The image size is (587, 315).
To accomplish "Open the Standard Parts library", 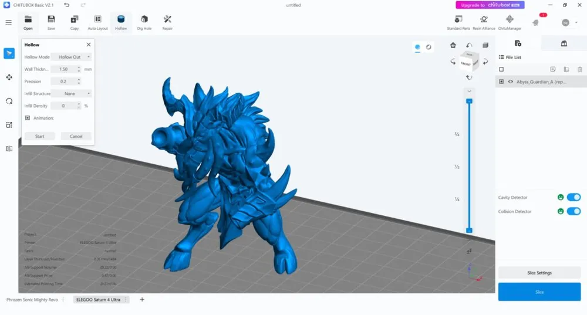I will [458, 22].
